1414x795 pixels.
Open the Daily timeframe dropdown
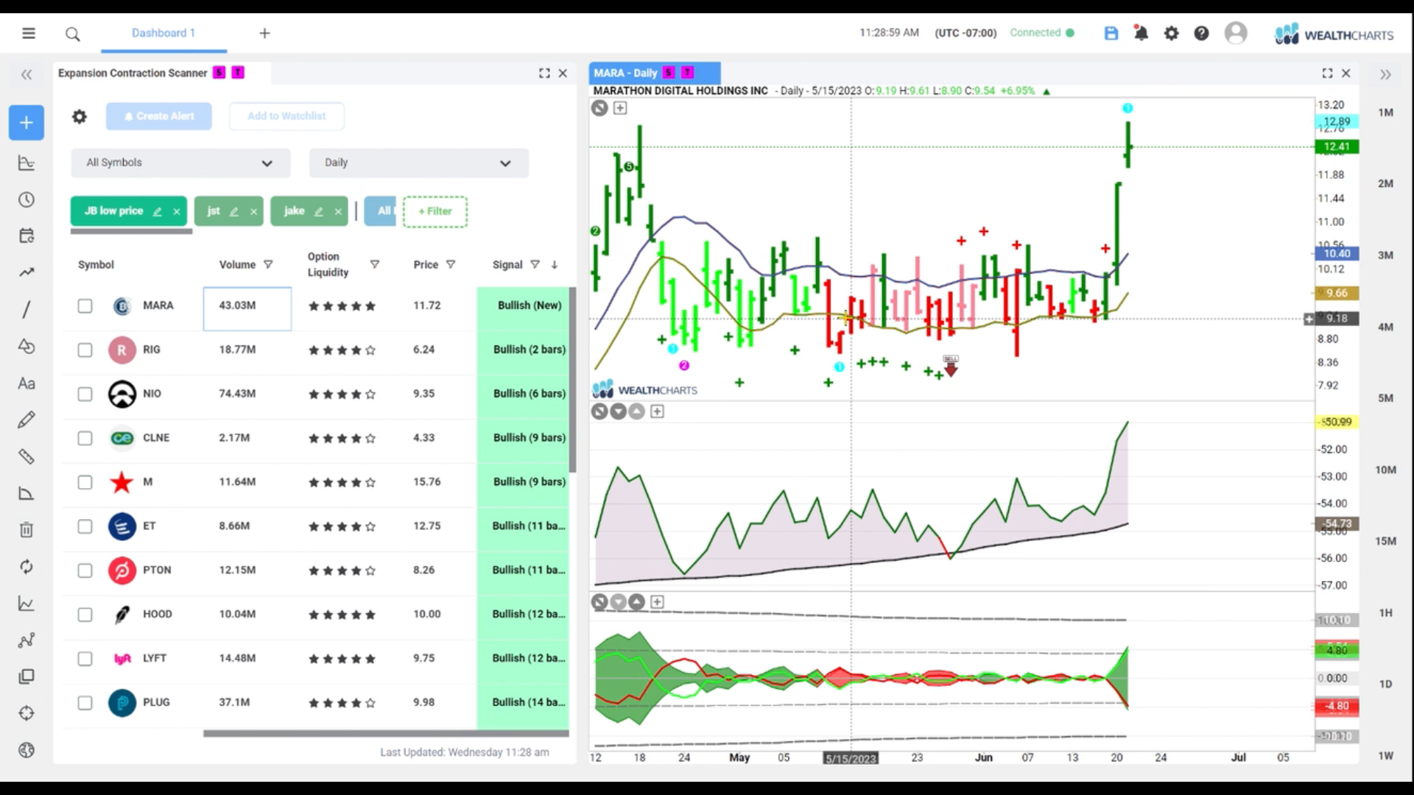[x=418, y=163]
